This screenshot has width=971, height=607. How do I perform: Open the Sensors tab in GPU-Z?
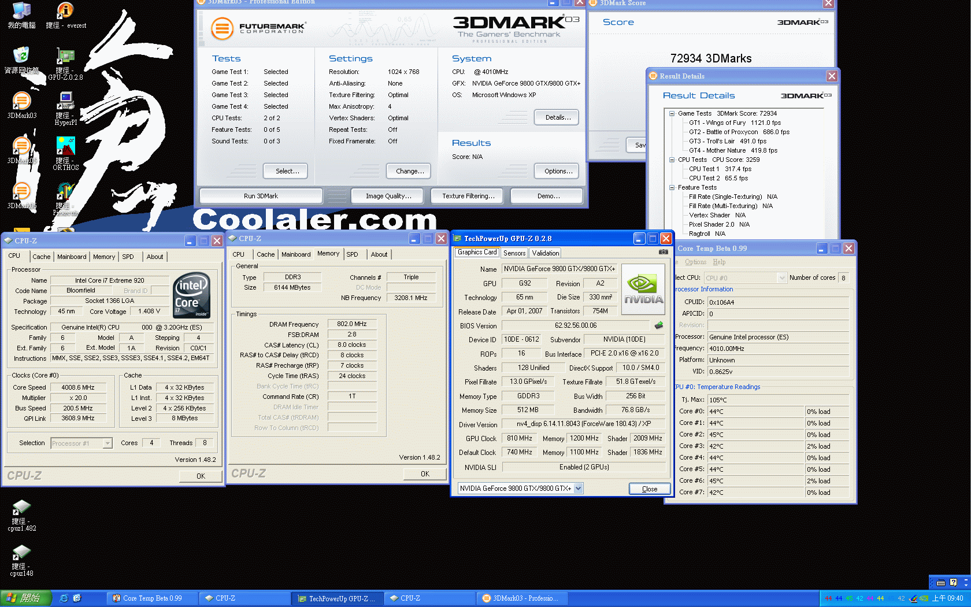[x=514, y=253]
